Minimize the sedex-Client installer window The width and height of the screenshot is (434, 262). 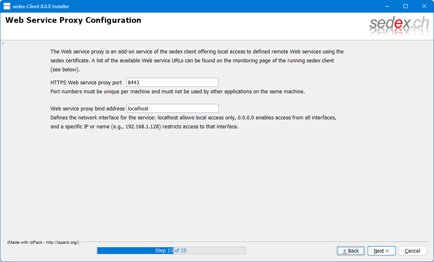(x=386, y=6)
